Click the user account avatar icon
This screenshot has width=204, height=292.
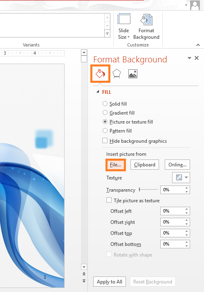(195, 5)
